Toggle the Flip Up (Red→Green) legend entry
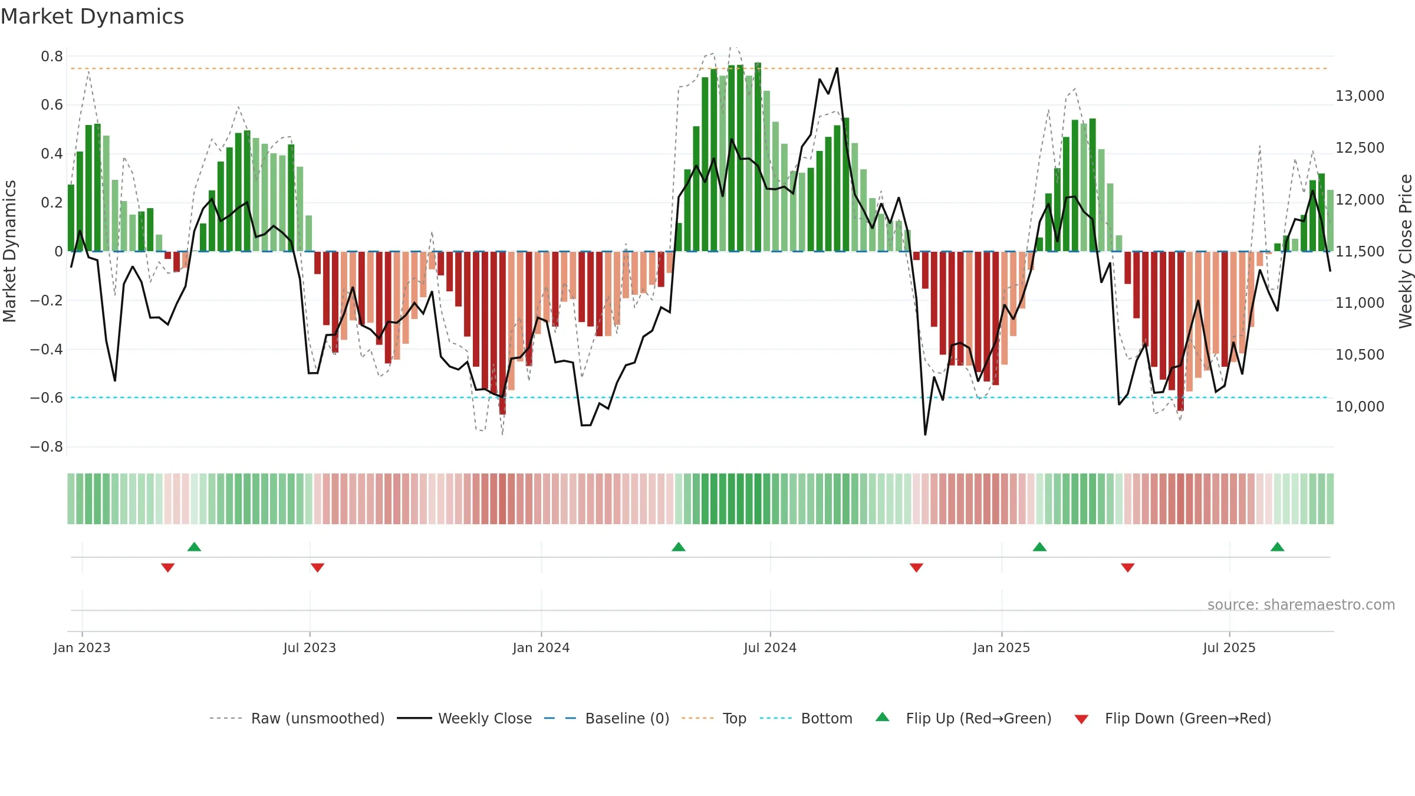 (963, 718)
